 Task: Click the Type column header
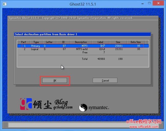tap(36, 42)
